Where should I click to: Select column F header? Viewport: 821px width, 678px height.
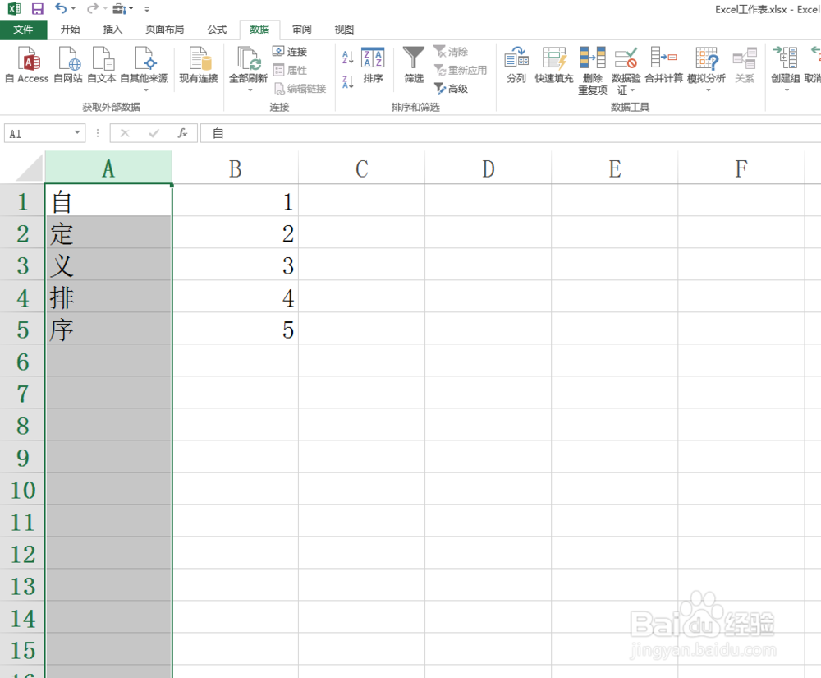[741, 168]
